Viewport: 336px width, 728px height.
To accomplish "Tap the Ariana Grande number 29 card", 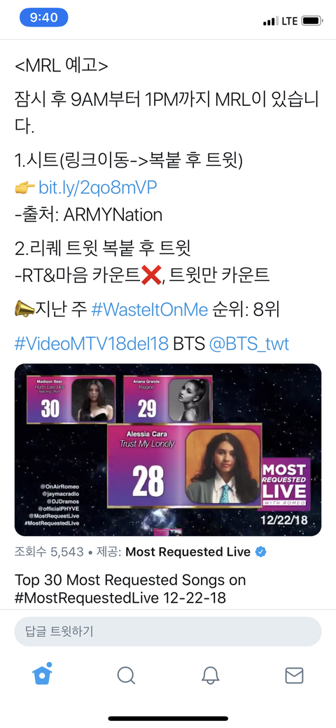I will [x=167, y=398].
